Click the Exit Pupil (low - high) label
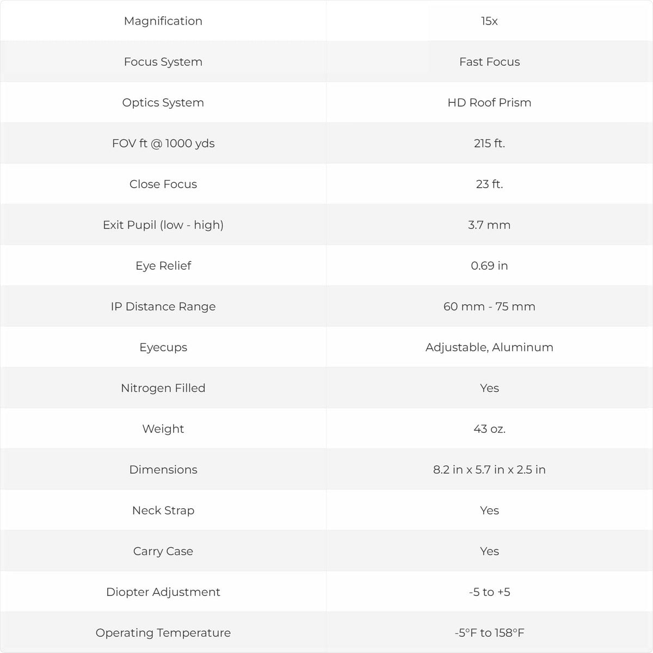This screenshot has height=653, width=653. 163,225
